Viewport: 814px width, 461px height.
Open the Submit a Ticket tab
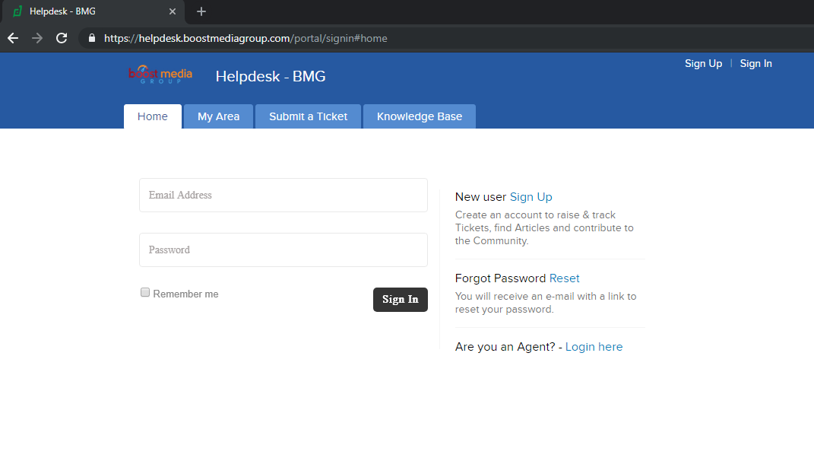click(x=309, y=116)
